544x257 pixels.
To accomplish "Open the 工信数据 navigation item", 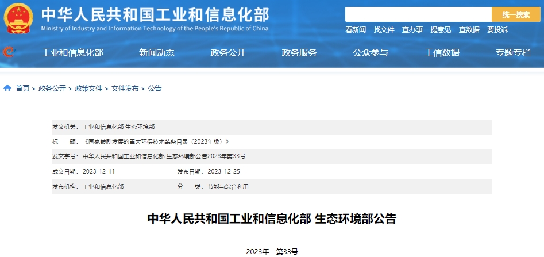I will pos(442,53).
